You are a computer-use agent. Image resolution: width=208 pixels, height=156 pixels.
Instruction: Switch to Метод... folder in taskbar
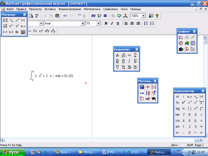tap(88, 152)
